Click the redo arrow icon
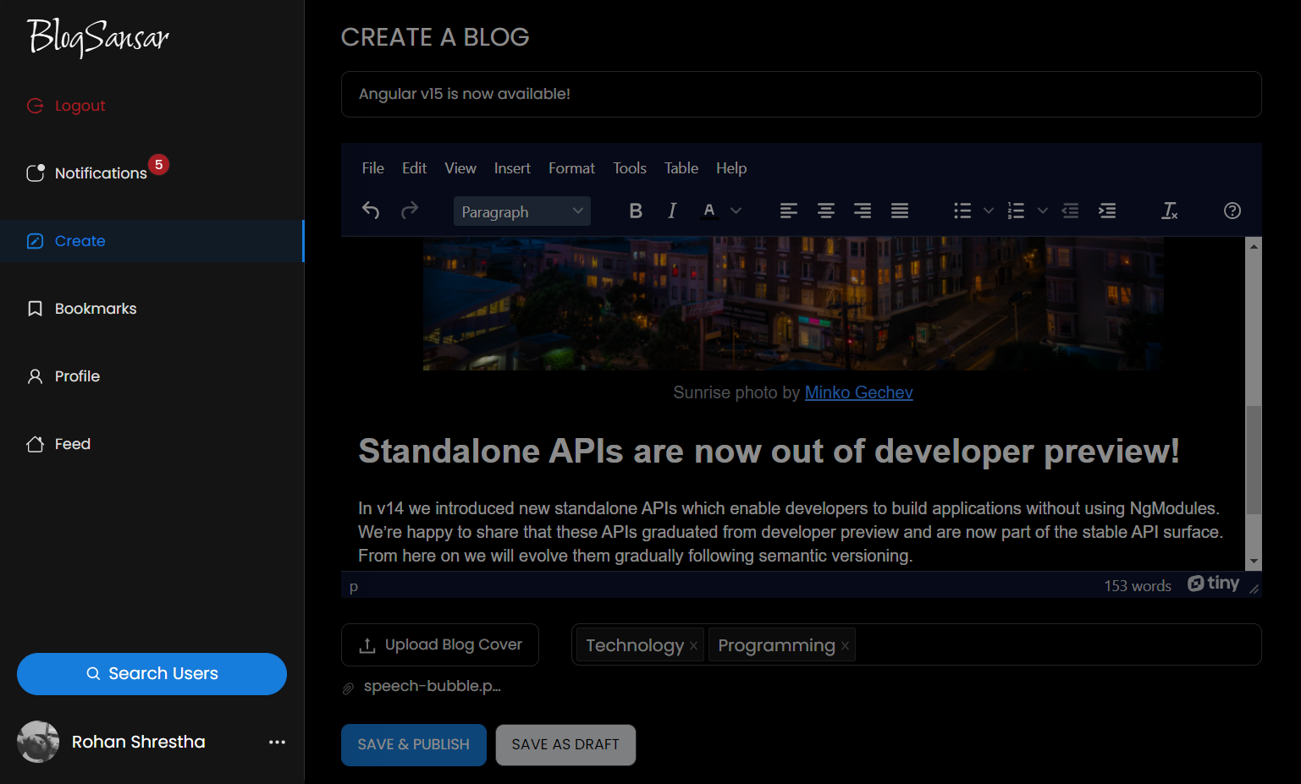 click(410, 211)
